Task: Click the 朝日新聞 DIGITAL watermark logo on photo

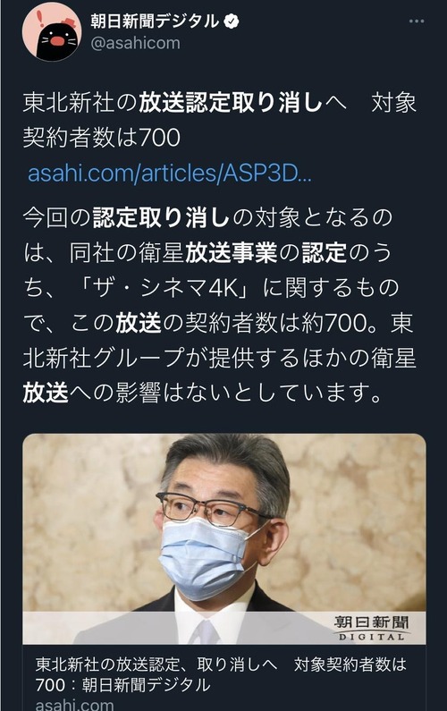Action: tap(372, 627)
